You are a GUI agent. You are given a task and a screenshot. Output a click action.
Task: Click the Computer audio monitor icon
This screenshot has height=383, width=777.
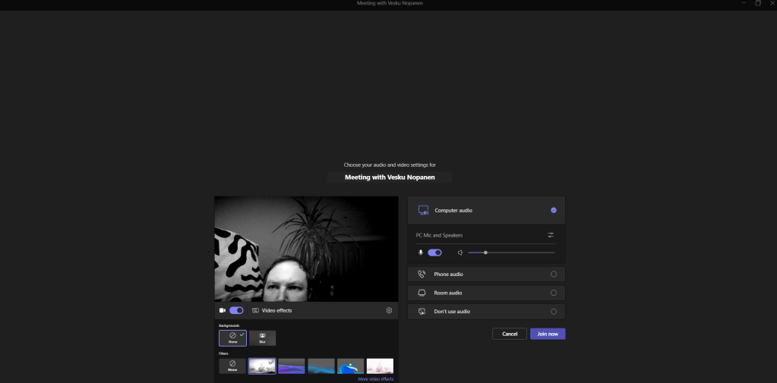423,210
